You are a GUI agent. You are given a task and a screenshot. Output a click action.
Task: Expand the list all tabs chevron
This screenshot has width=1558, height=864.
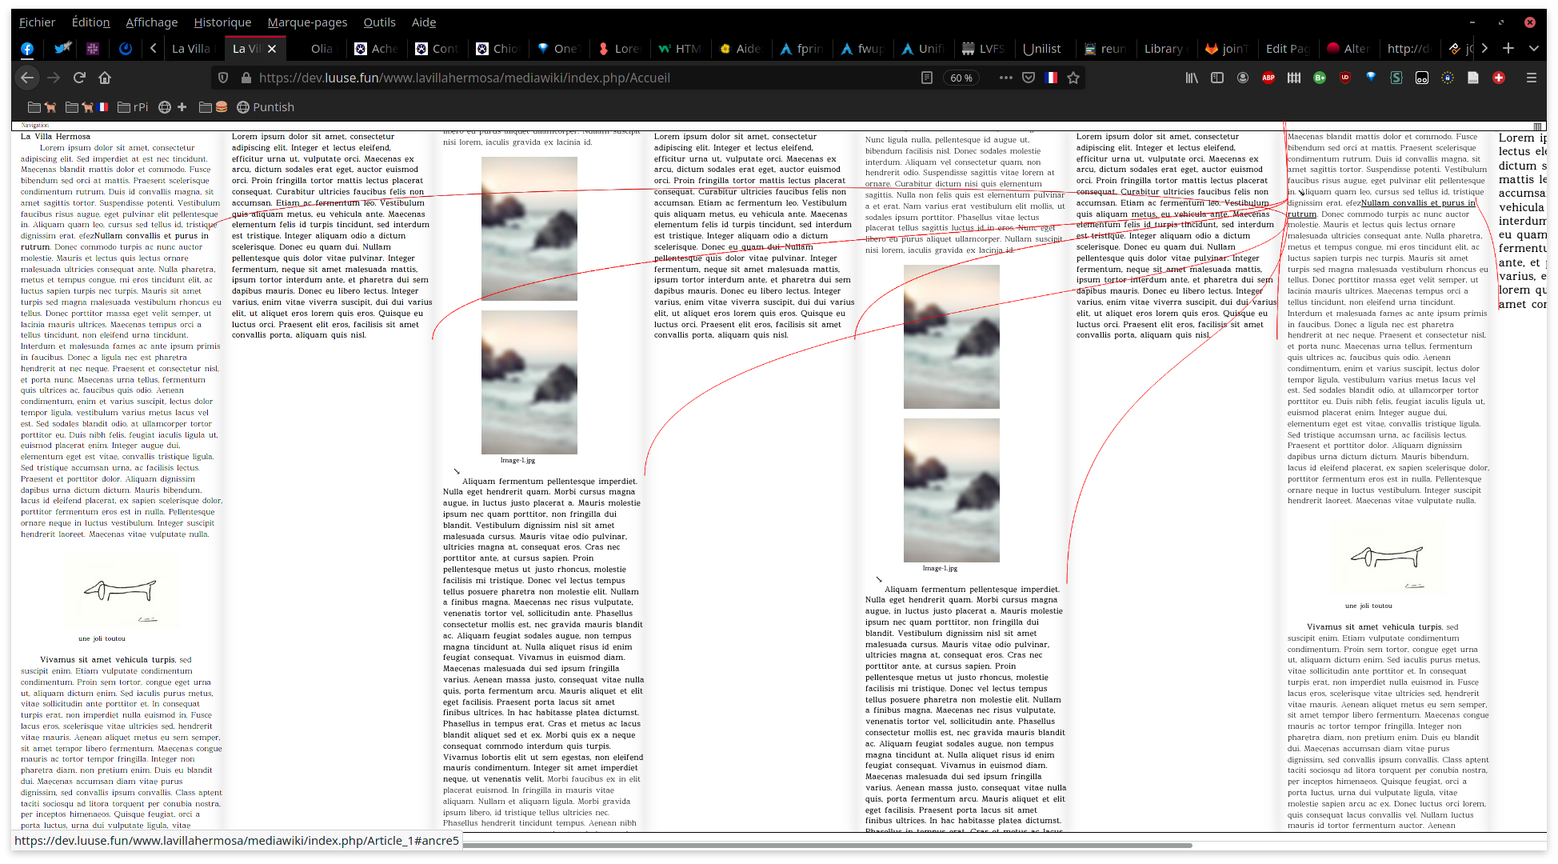[x=1533, y=48]
